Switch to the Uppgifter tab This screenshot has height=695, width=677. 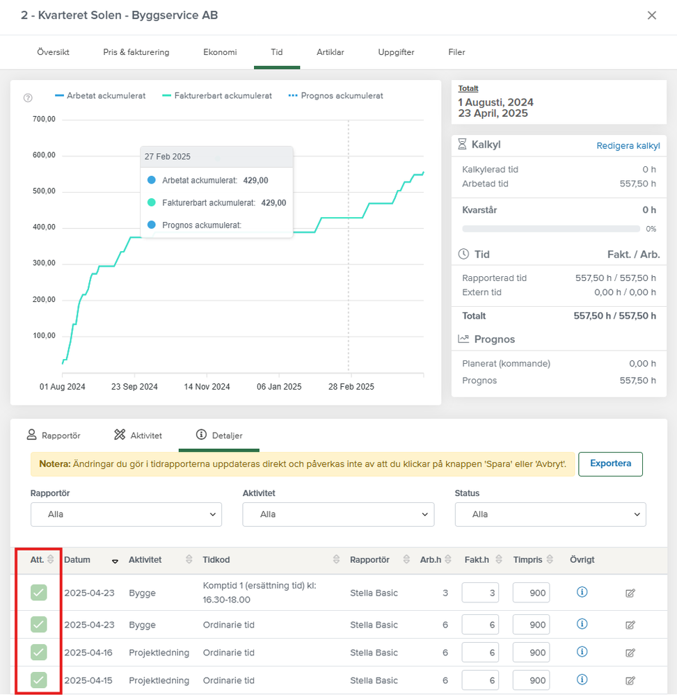point(396,52)
